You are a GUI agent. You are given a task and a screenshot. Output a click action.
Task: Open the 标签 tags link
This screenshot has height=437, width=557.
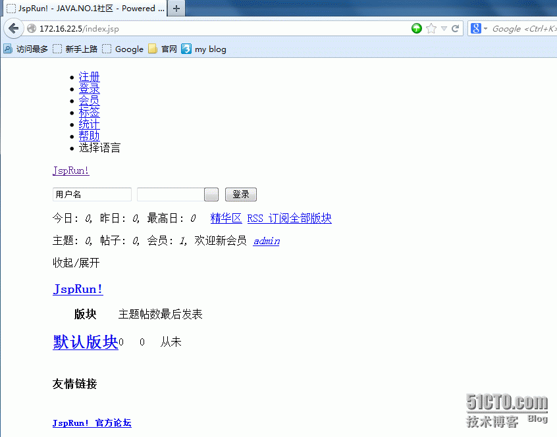pyautogui.click(x=89, y=112)
